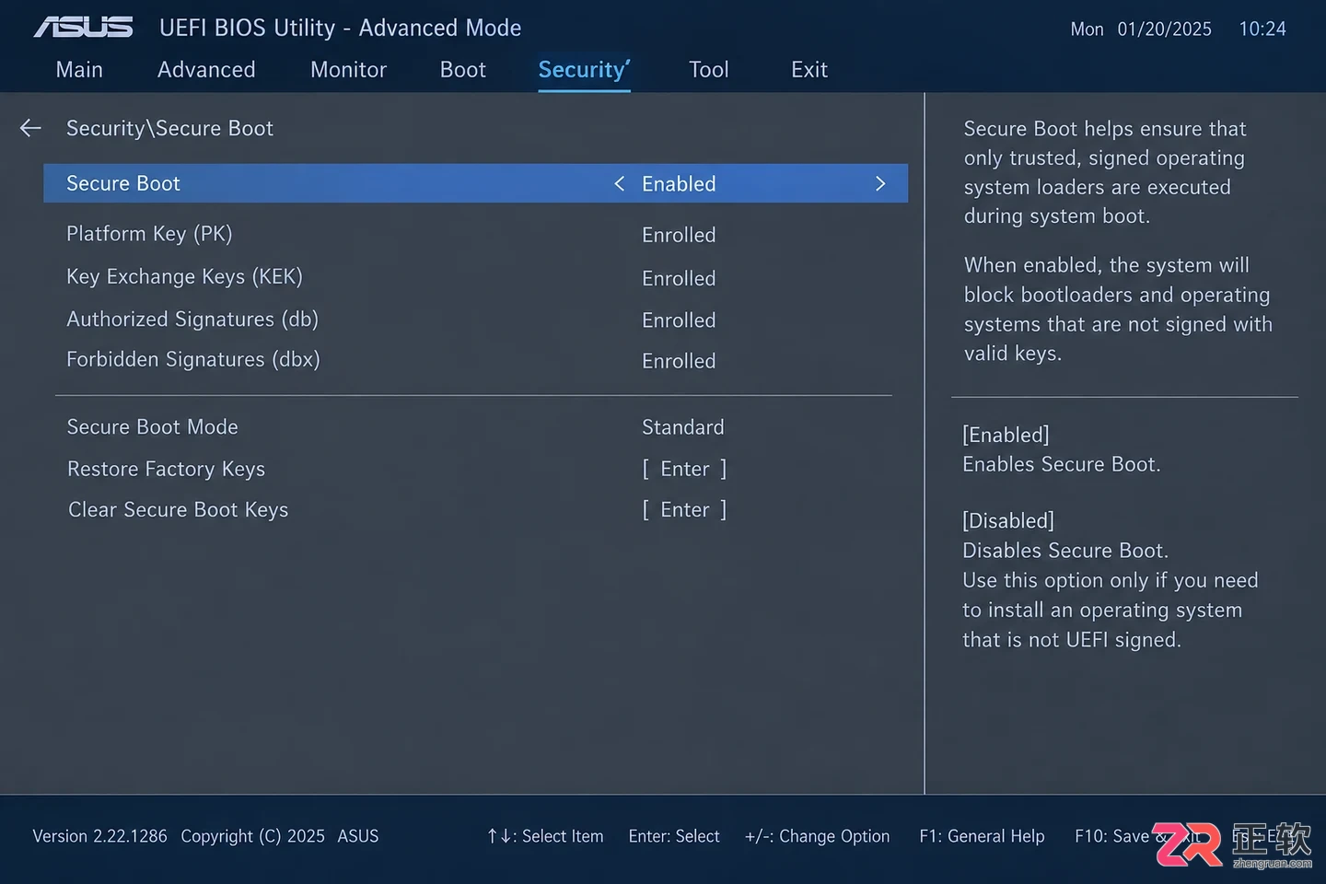
Task: Click F1: General Help
Action: 982,836
